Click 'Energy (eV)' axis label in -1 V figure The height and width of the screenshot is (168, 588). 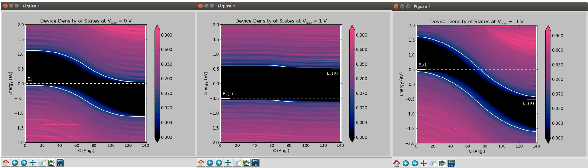click(x=402, y=84)
